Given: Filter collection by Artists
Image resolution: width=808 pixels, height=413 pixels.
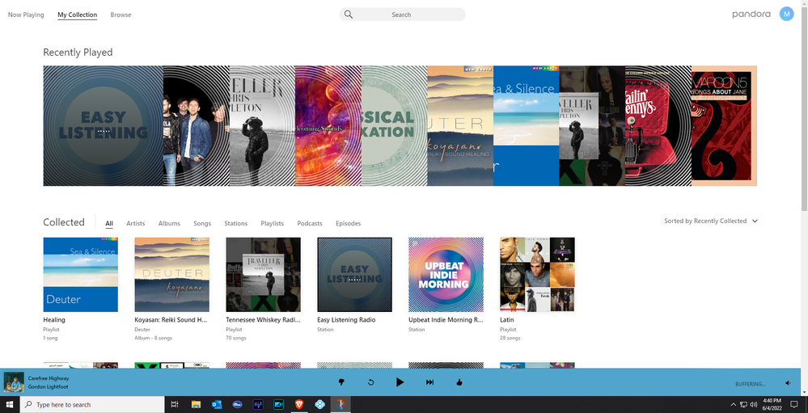Looking at the screenshot, I should click(x=135, y=223).
